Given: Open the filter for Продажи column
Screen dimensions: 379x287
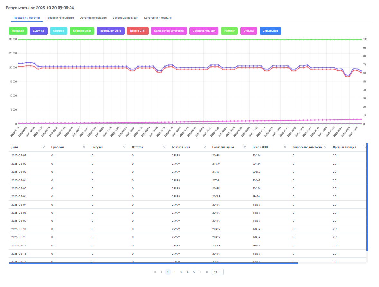Looking at the screenshot, I should [x=84, y=147].
